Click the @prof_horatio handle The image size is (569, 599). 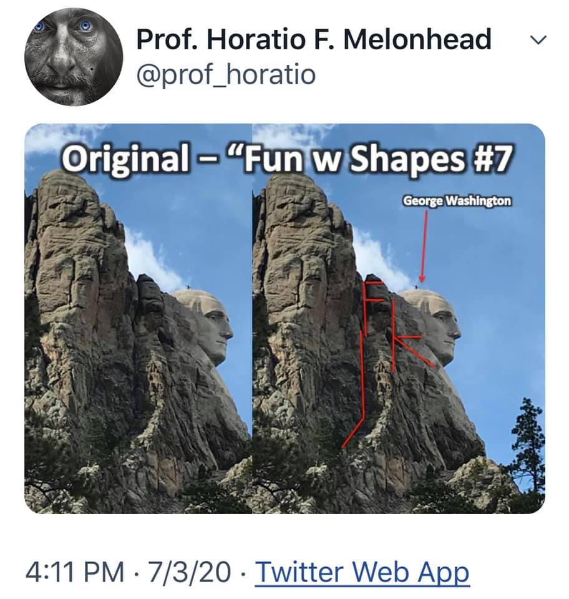(226, 75)
